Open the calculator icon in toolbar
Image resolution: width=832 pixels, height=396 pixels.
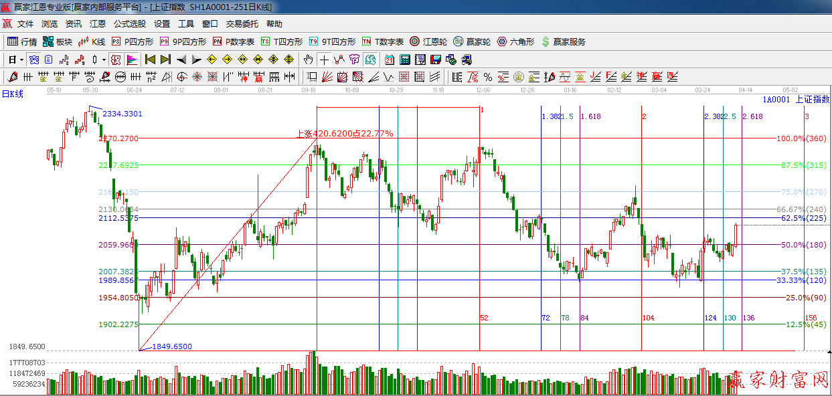tap(404, 60)
